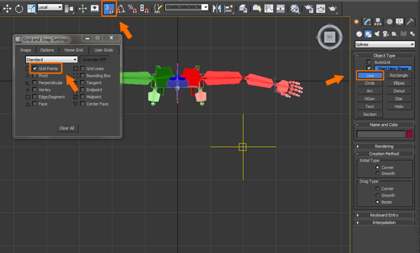
Task: Open the Modify command panel tab
Action: (x=367, y=22)
